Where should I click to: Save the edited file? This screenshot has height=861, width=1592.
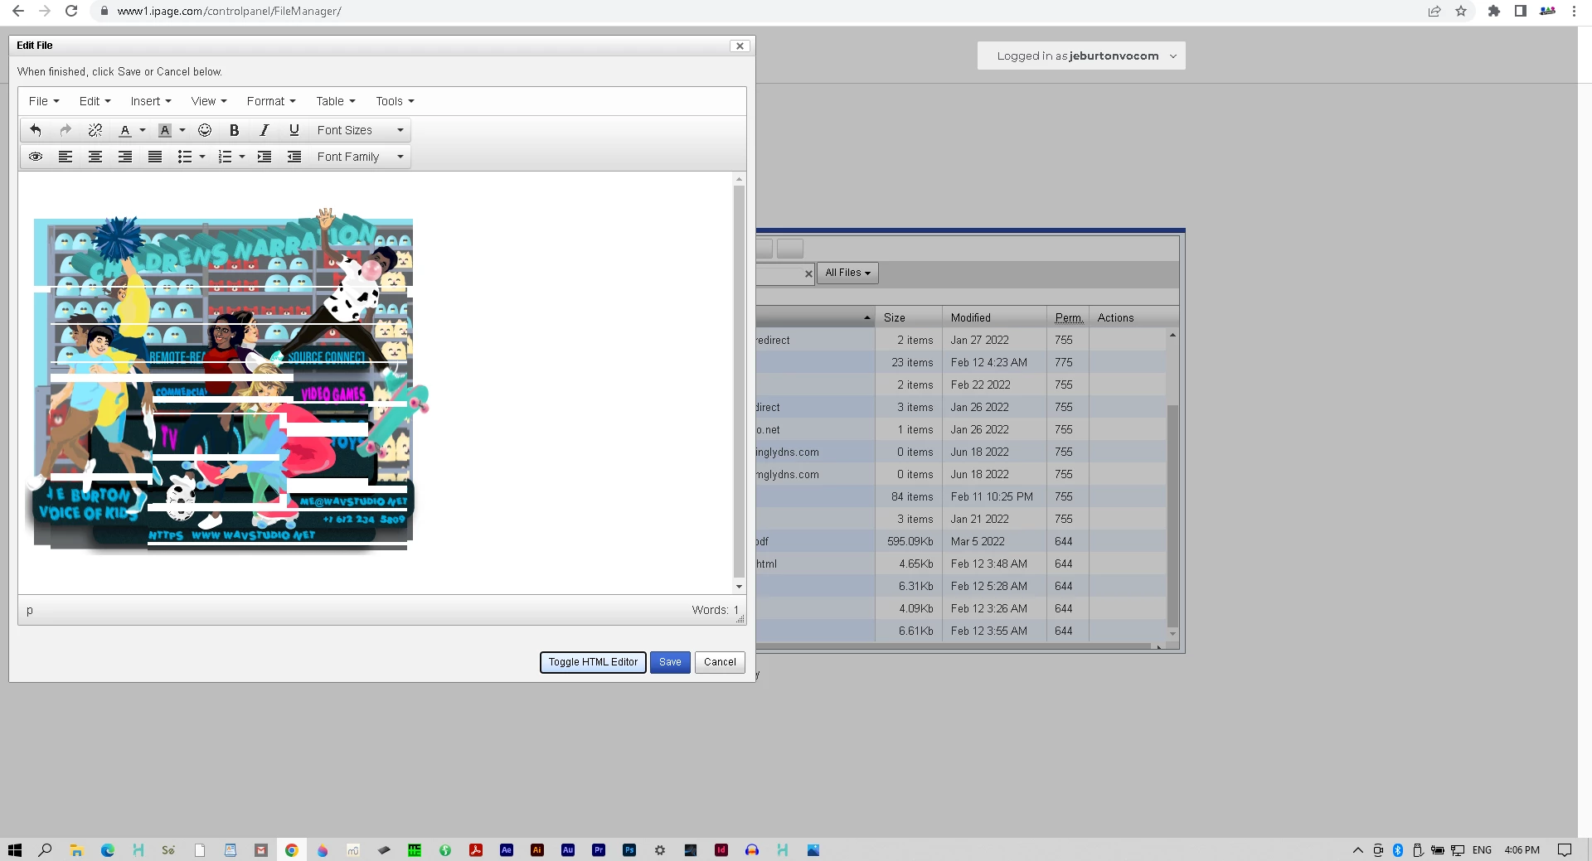tap(670, 662)
